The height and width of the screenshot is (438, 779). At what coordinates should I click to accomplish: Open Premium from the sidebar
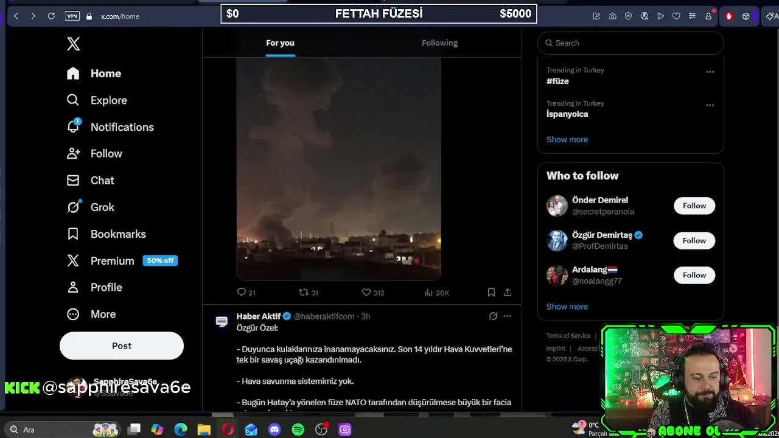coord(122,261)
